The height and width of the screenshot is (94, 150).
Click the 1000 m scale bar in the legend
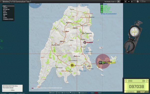coord(6,90)
